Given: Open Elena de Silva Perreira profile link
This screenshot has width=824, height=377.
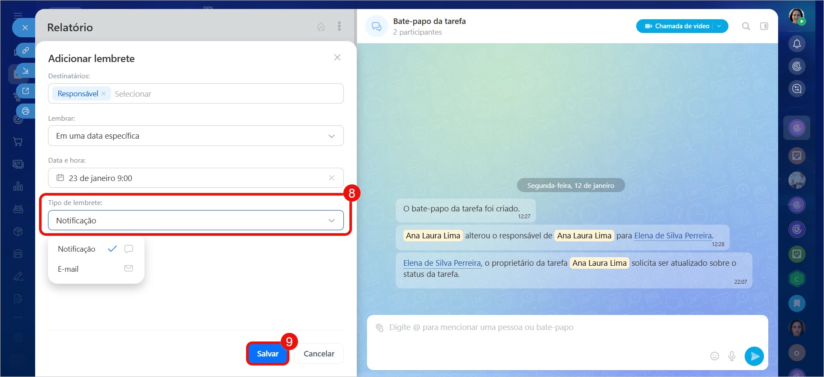Looking at the screenshot, I should point(673,236).
